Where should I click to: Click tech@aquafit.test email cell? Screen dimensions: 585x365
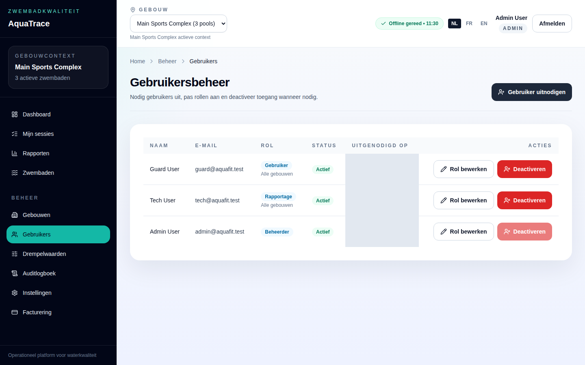pyautogui.click(x=217, y=200)
